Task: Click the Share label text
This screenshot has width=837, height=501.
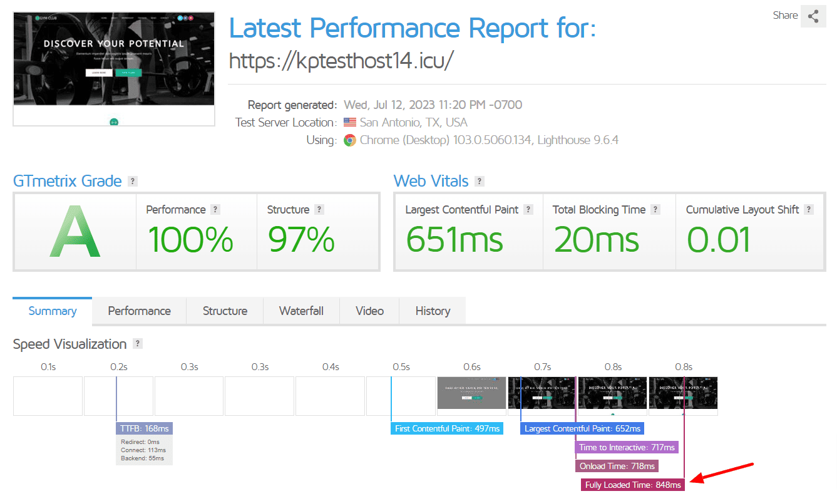Action: [785, 16]
